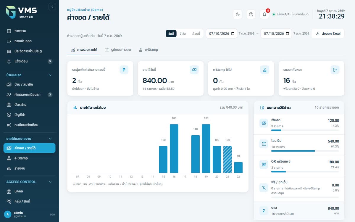Click the stamp icon for e-Stamp in sidebar
Screen dimensions: 355x222
pyautogui.click(x=9, y=158)
